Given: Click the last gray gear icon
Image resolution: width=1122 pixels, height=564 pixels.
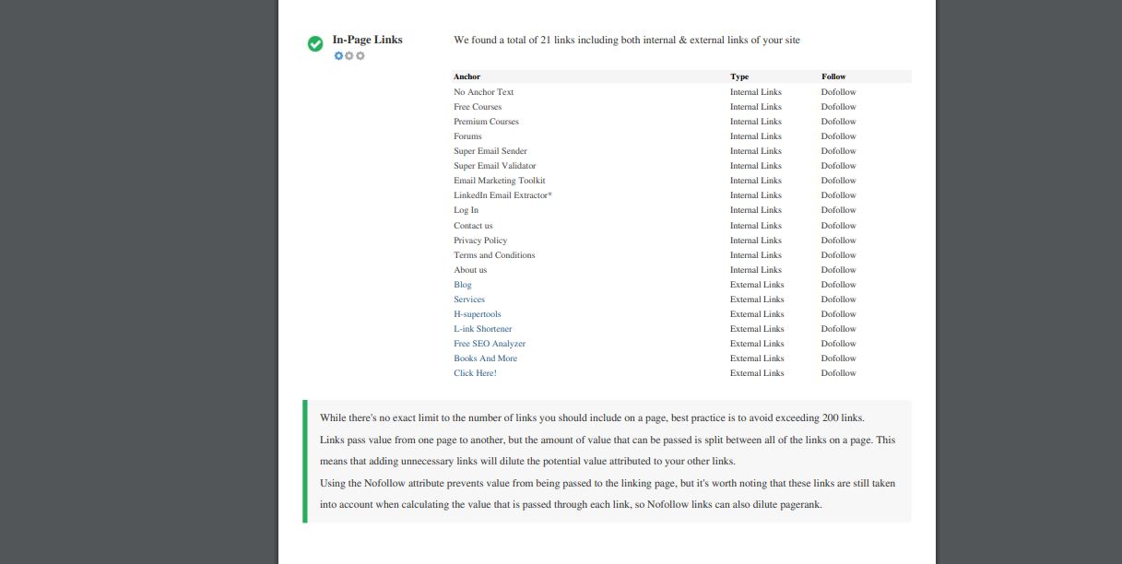Looking at the screenshot, I should [x=360, y=56].
